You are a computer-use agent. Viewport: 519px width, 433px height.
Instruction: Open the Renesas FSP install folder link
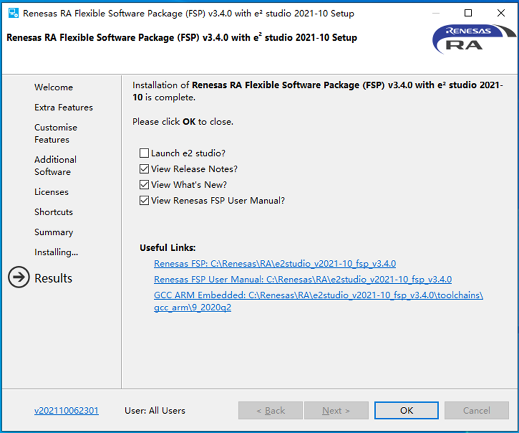coord(275,263)
